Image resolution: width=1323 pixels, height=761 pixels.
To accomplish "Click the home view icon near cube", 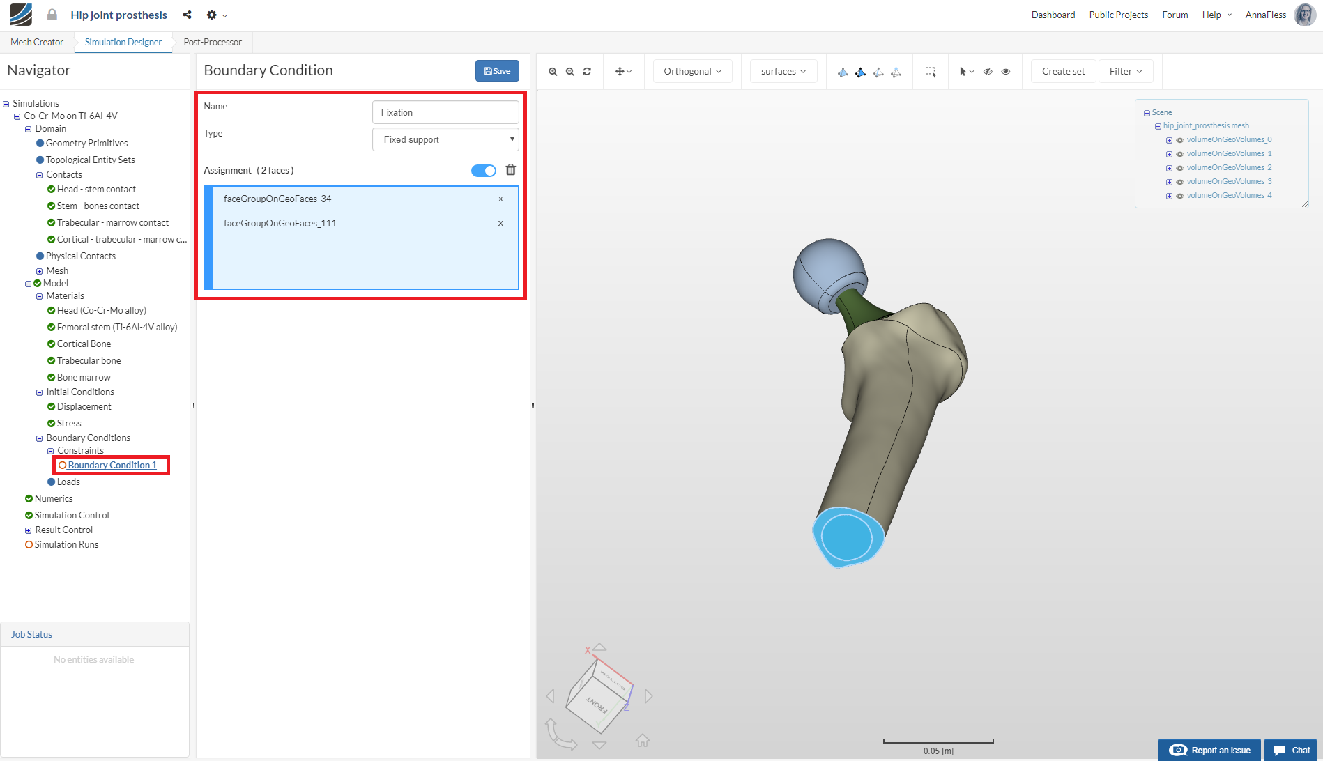I will pos(642,740).
